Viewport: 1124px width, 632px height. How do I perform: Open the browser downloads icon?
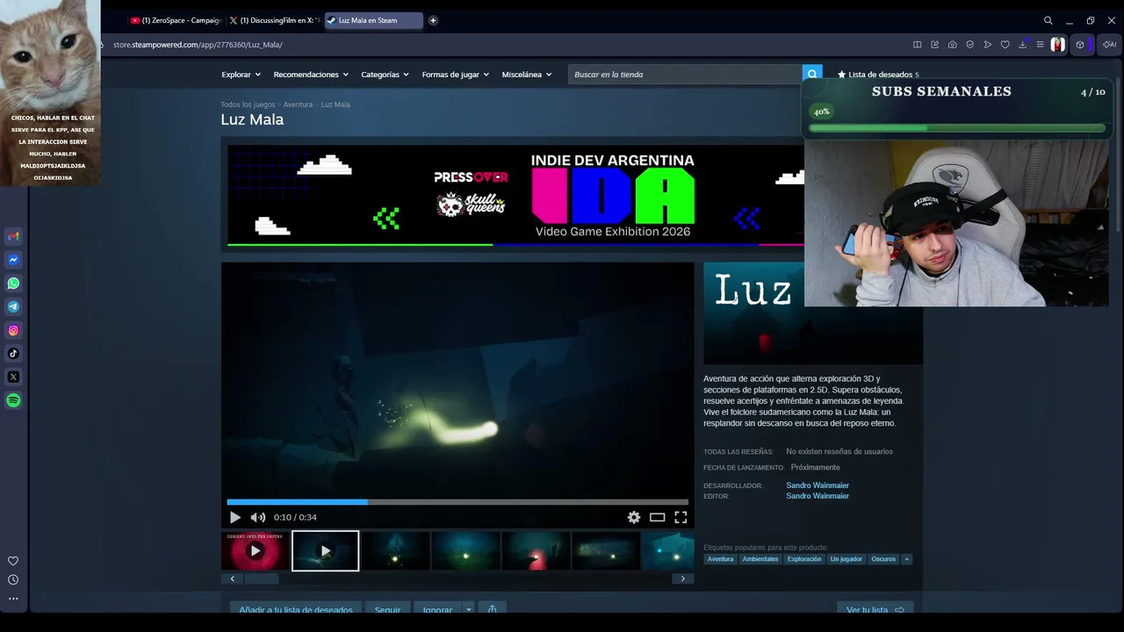click(x=1023, y=45)
